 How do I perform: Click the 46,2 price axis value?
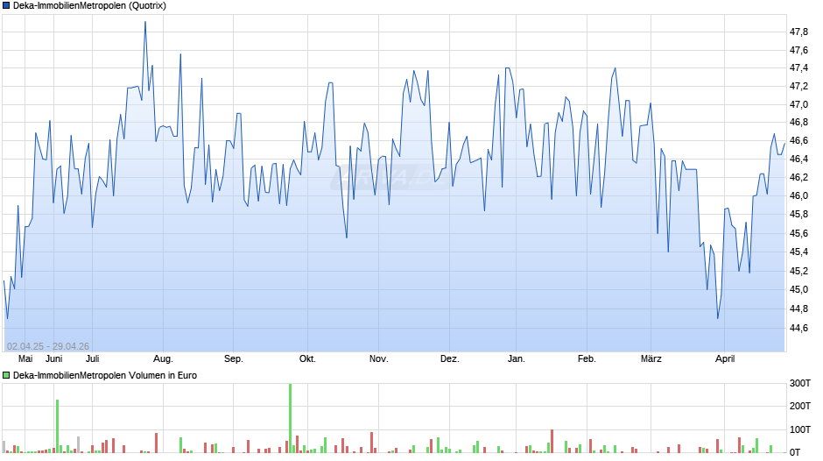point(798,178)
